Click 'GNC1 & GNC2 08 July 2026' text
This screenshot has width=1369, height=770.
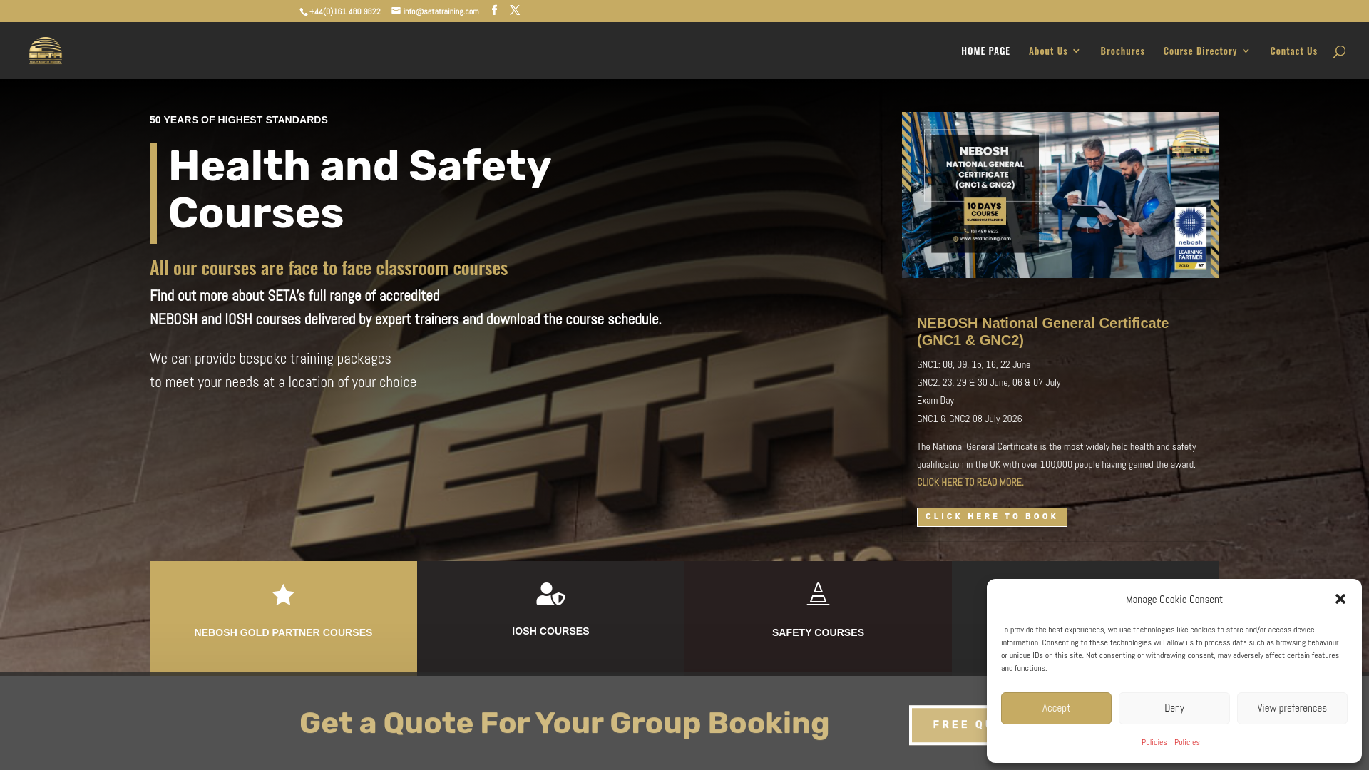(x=969, y=419)
